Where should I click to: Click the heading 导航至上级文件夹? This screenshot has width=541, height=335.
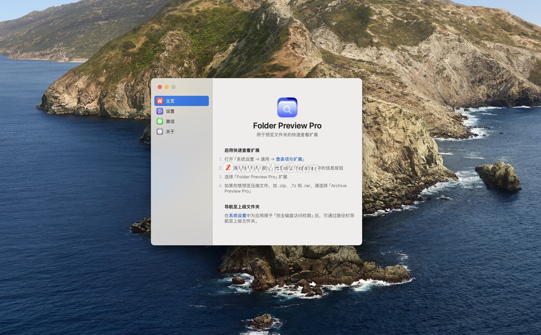click(x=242, y=207)
